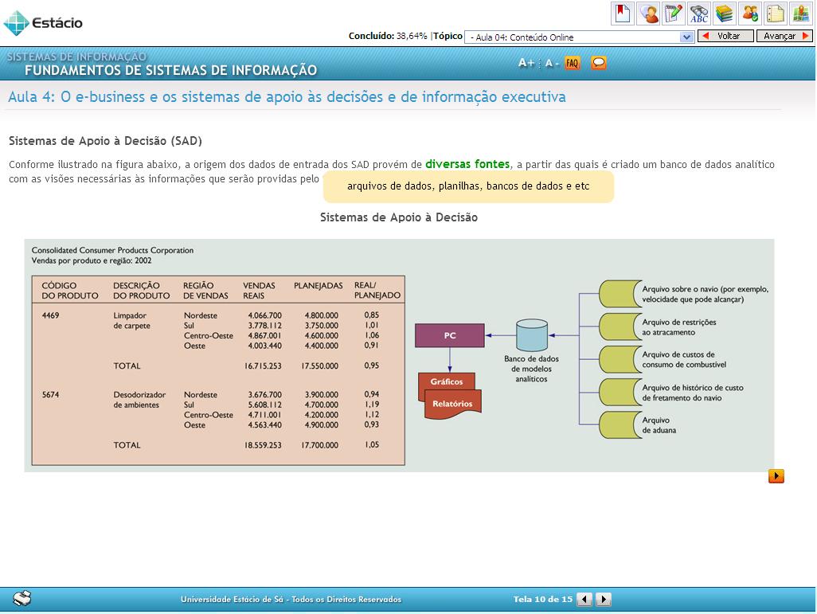Click heading 'Sistemas de Apoio à Decisão (SAD)'
Viewport: 817px width, 614px height.
[x=105, y=141]
